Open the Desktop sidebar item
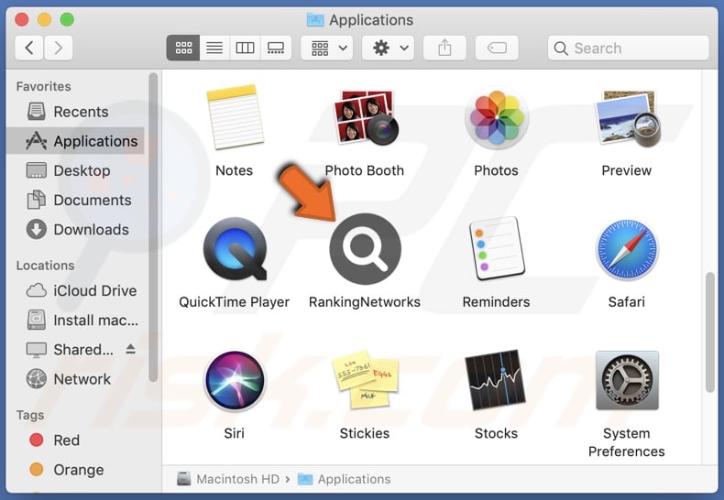The height and width of the screenshot is (500, 724). point(76,170)
